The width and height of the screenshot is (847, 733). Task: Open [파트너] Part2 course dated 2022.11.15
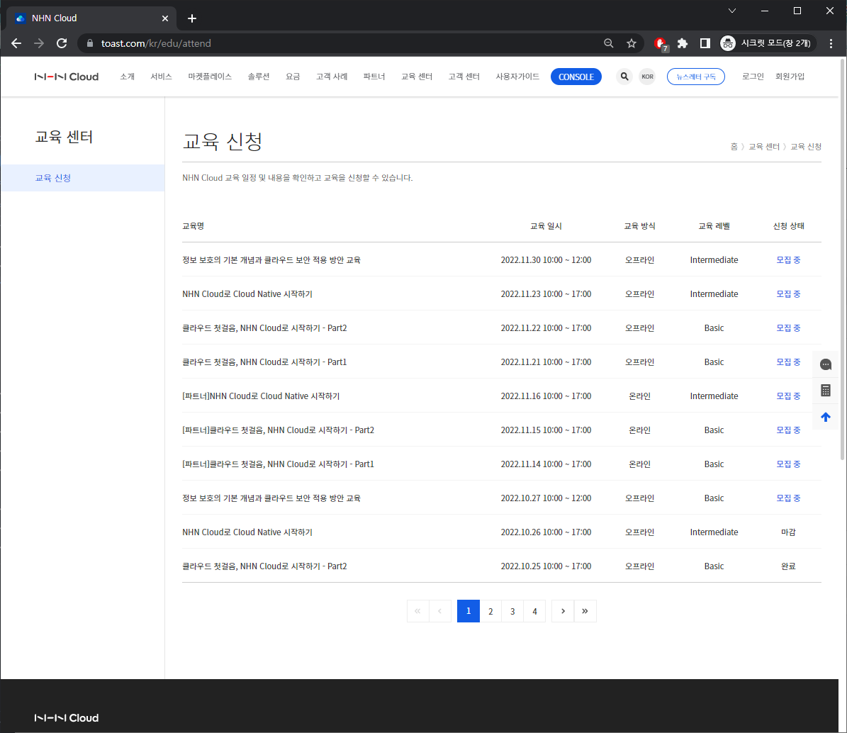click(278, 430)
